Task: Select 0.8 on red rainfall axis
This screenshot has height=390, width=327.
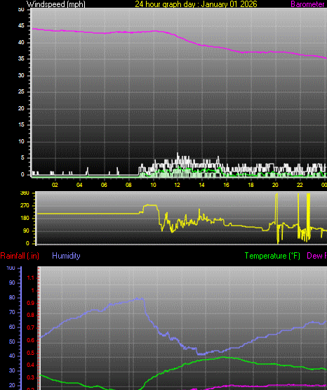Action: click(x=31, y=315)
